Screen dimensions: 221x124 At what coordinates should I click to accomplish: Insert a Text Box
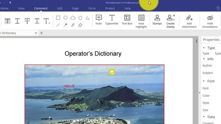[127, 20]
